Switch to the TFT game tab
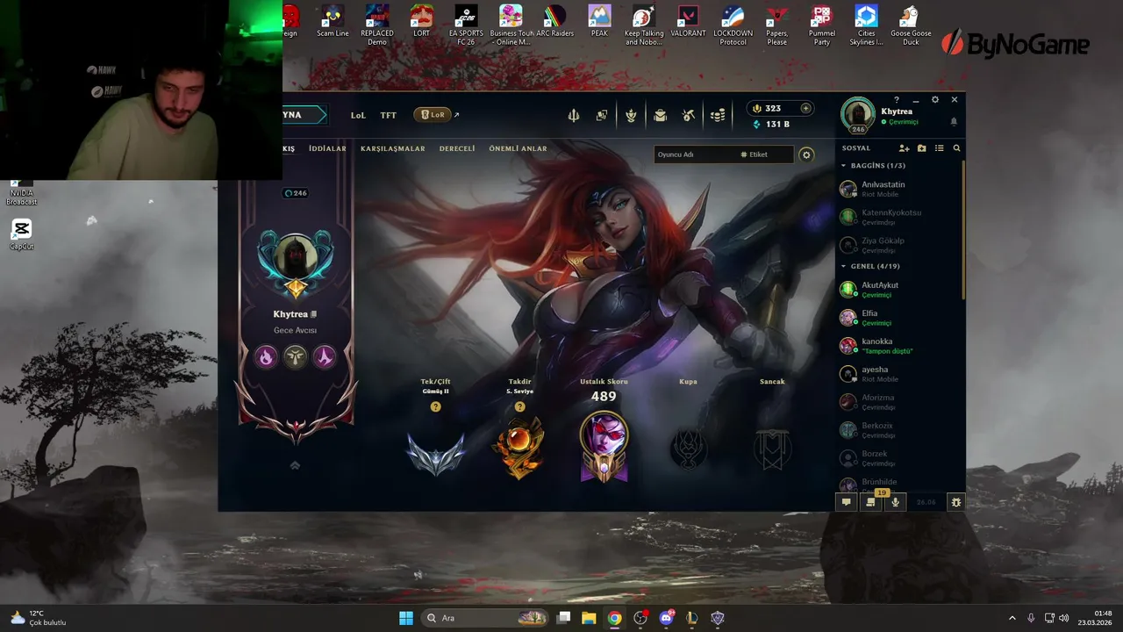The image size is (1123, 632). (x=388, y=115)
